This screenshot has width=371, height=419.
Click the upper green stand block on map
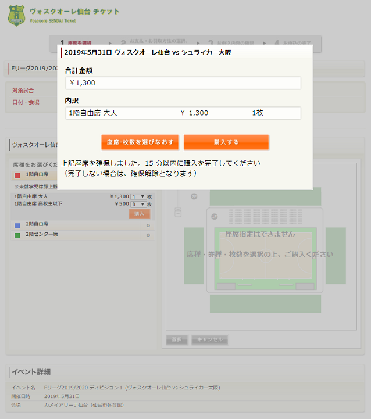(x=265, y=196)
